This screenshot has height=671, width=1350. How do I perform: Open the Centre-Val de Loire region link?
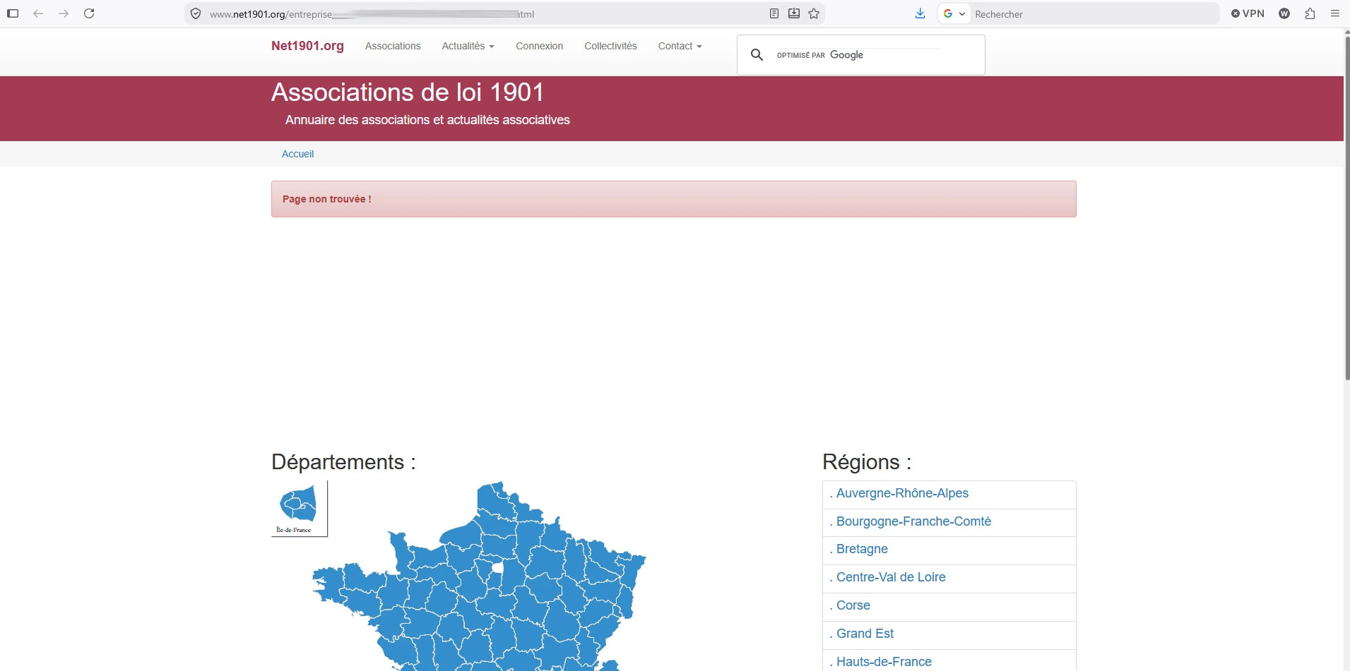[891, 577]
